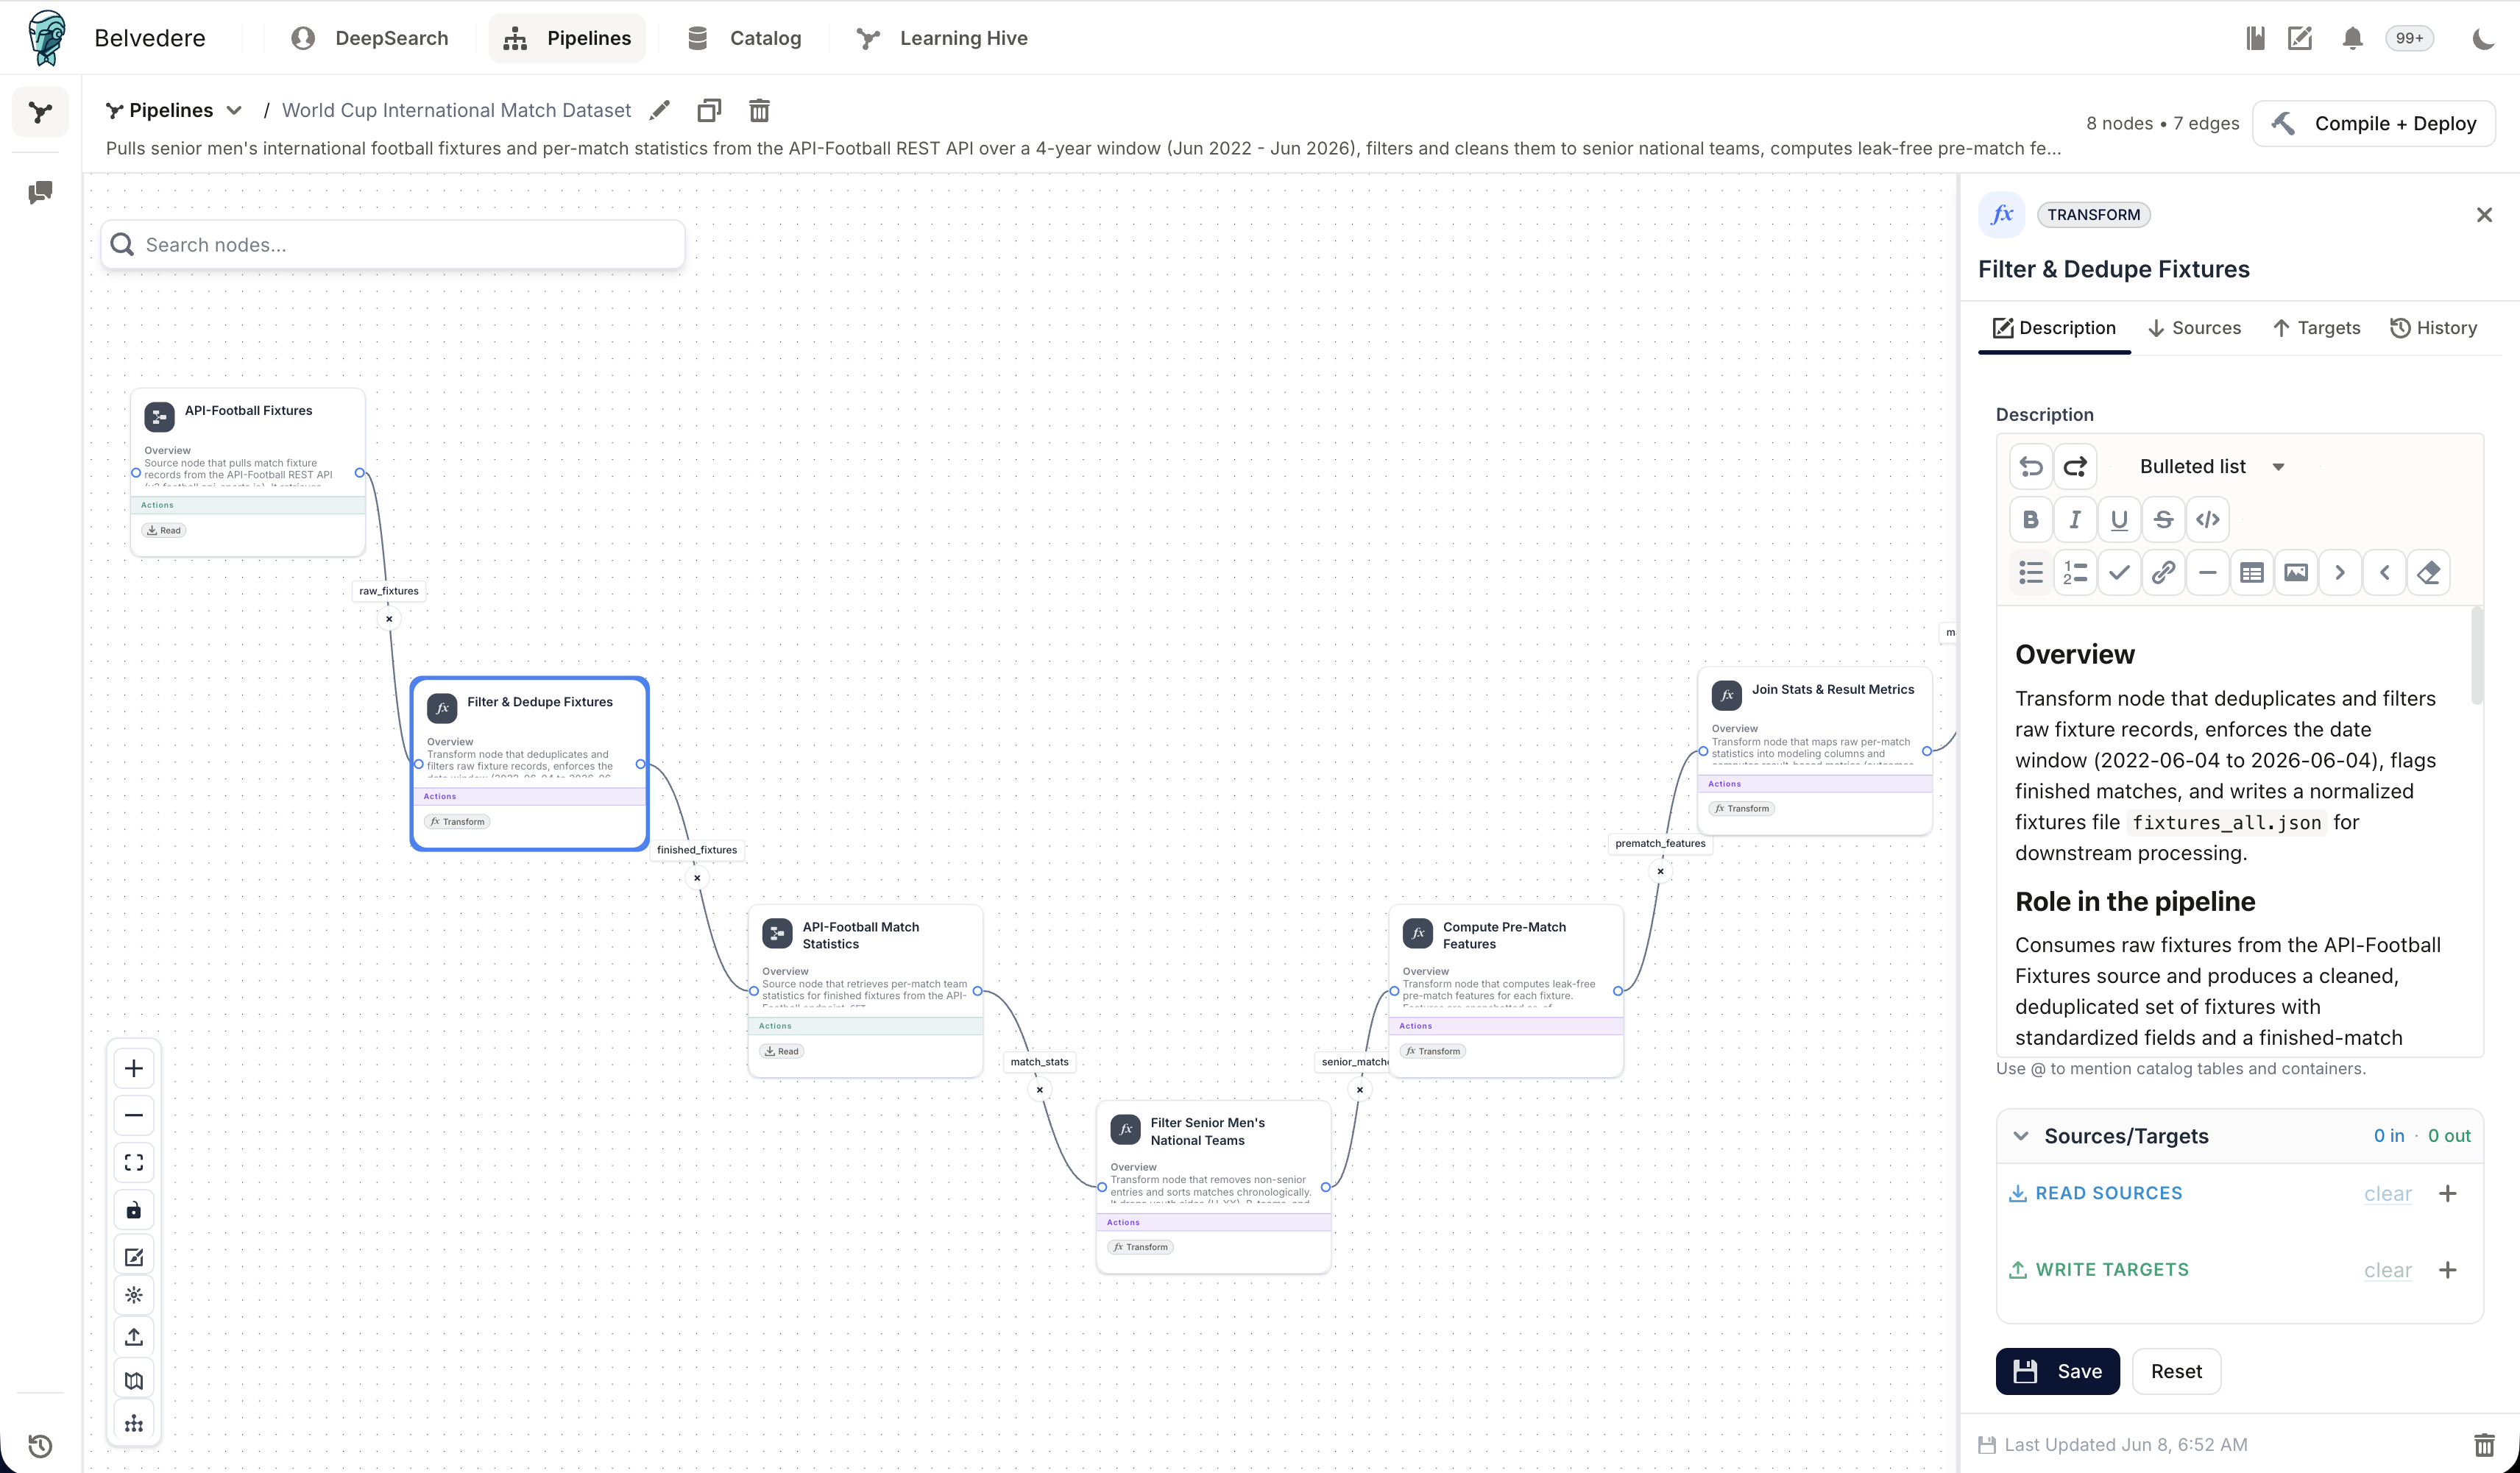Insert a table in description
The image size is (2520, 1473).
pos(2252,572)
